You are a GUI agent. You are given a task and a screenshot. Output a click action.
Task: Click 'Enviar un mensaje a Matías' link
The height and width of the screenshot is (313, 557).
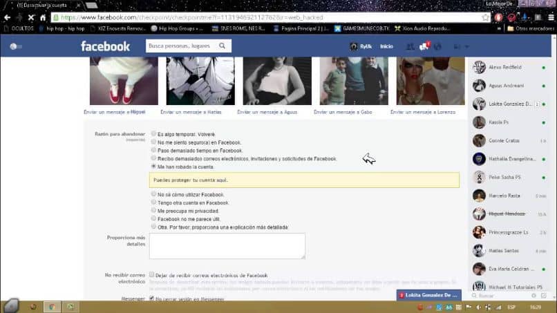[191, 112]
